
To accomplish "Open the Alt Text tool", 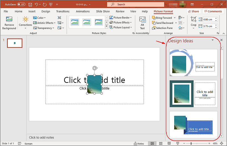I will 142,23.
